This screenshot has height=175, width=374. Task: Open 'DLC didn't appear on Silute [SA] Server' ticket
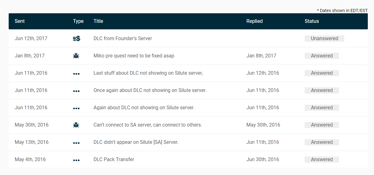(136, 142)
